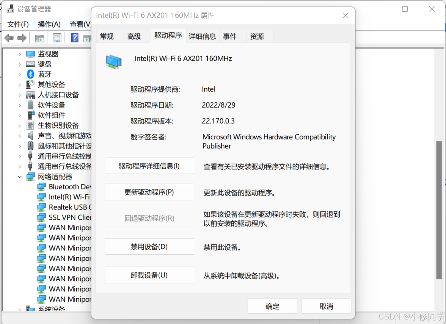Screen dimensions: 446x324
Task: Open the 事件 (Events) tab
Action: click(233, 36)
